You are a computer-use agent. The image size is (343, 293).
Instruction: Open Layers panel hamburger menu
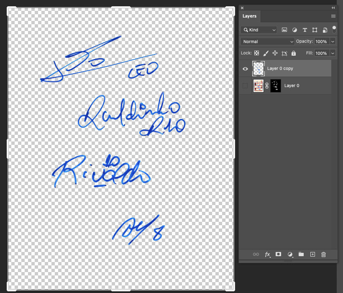point(333,16)
